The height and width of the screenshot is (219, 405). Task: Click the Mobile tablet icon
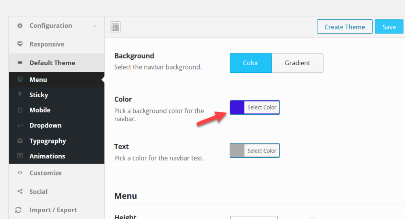click(20, 110)
